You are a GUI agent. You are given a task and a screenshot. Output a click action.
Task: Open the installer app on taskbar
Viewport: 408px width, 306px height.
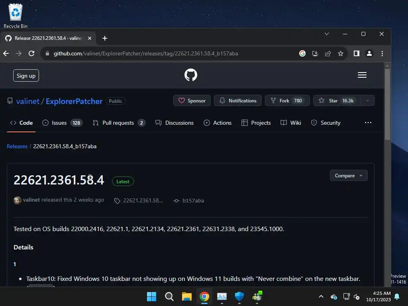pyautogui.click(x=257, y=296)
